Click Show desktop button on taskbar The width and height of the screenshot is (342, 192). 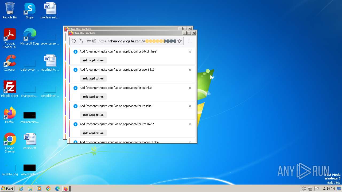(339, 189)
